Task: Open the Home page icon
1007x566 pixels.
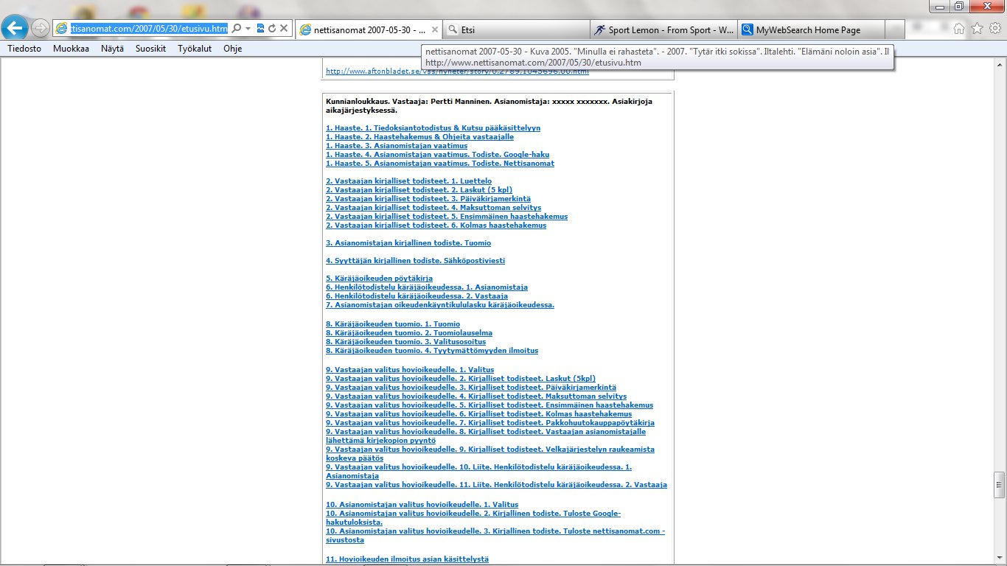Action: pyautogui.click(x=959, y=29)
